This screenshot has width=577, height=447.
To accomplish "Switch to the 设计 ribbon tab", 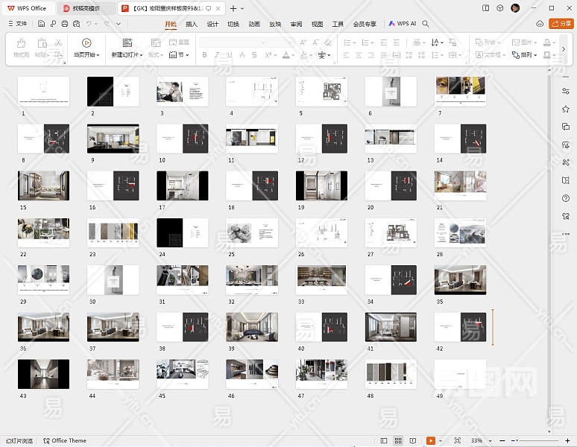I will coord(212,24).
